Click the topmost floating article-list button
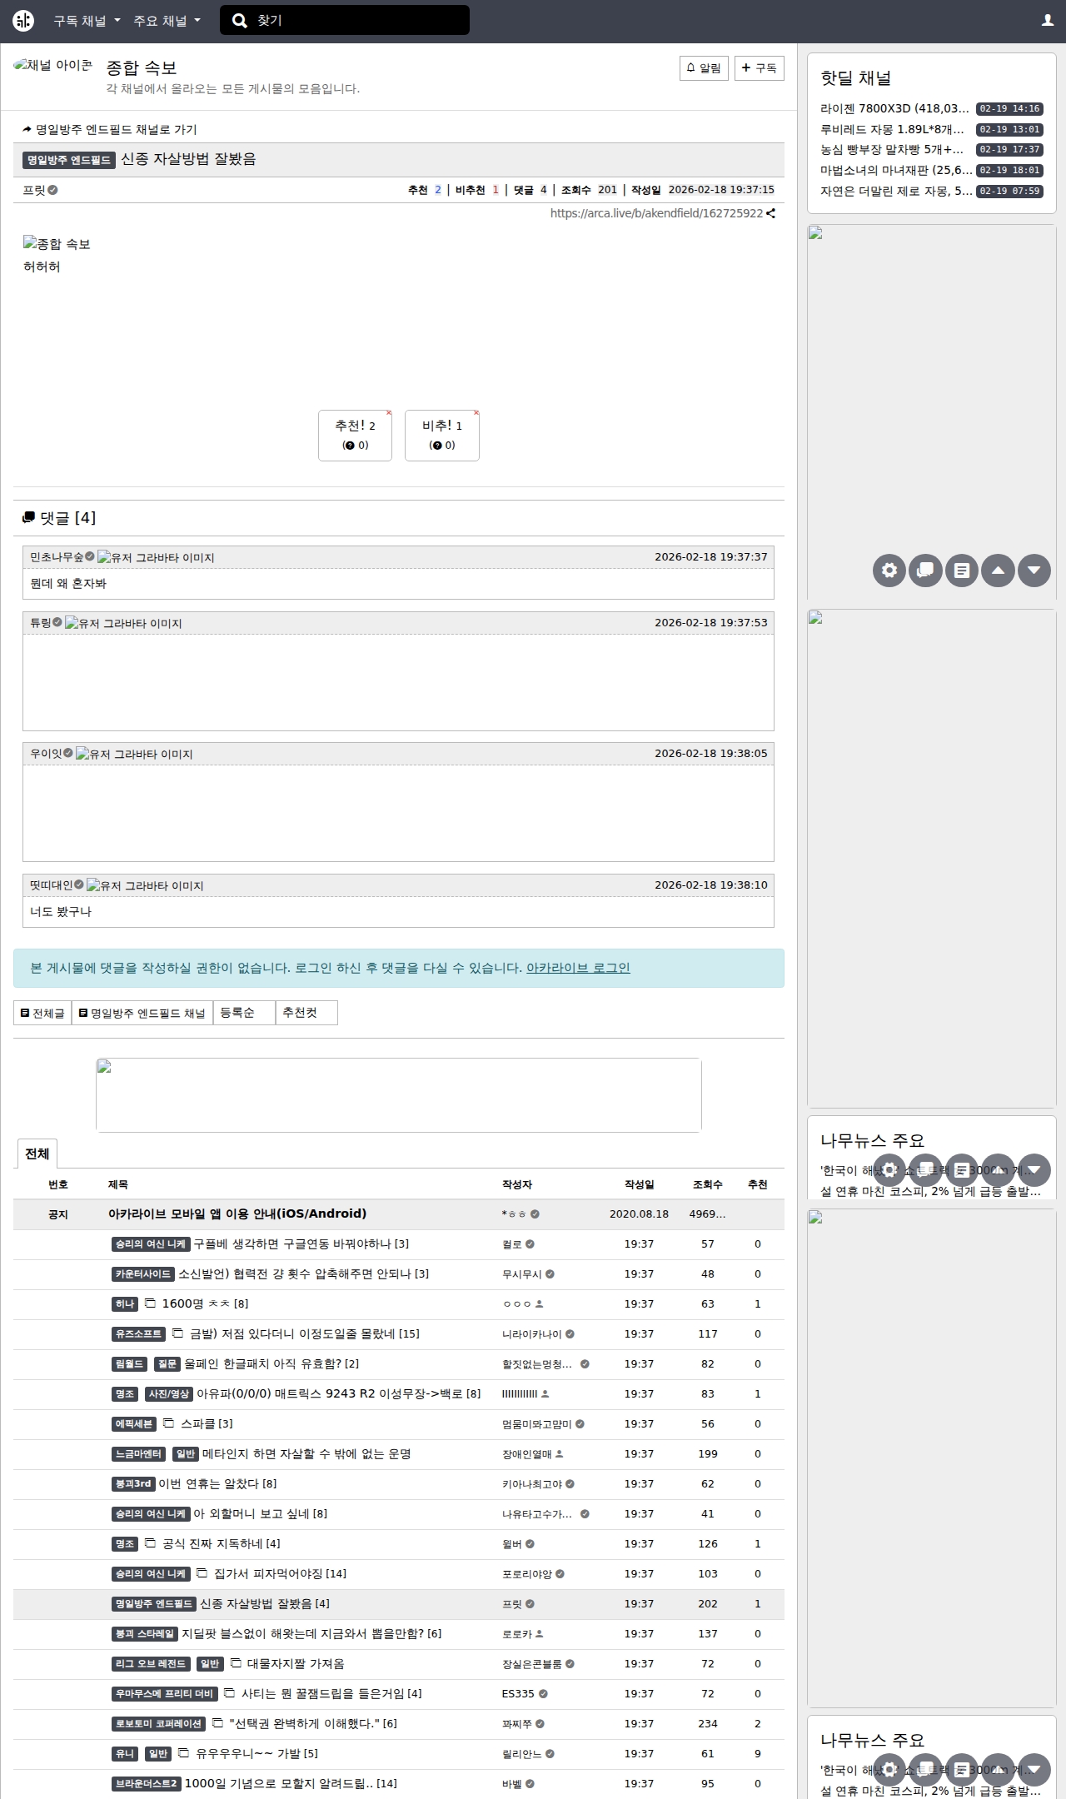 [962, 571]
